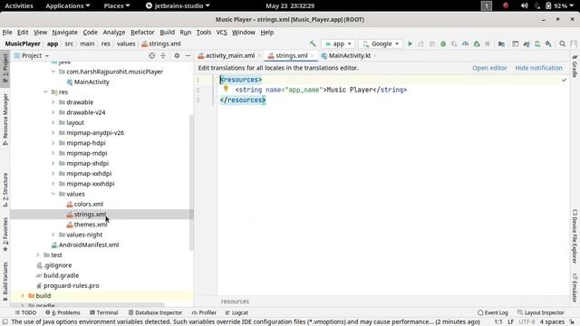Viewport: 580px width, 326px height.
Task: Open Structure side tab
Action: point(5,189)
